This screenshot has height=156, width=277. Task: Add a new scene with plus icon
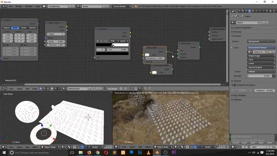[104, 6]
